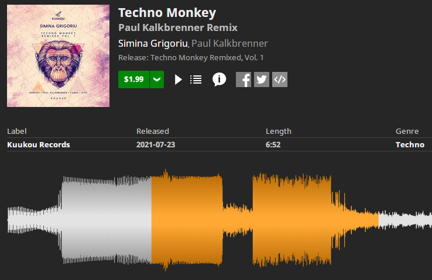432x280 pixels.
Task: Jump to first orange waveform block
Action: pos(187,220)
